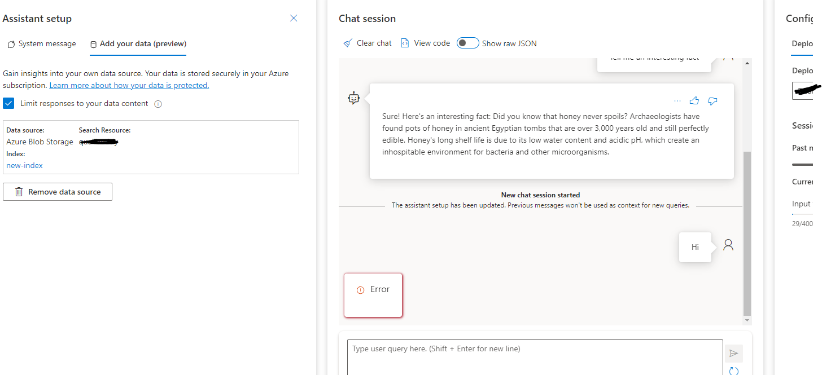
Task: Open the View code dialog icon
Action: point(405,43)
